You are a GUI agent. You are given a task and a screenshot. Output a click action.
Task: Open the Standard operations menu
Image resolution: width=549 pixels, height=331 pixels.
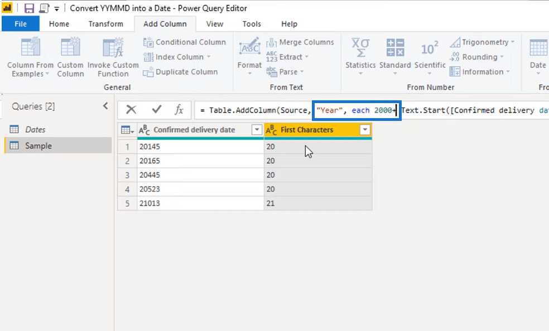(395, 56)
